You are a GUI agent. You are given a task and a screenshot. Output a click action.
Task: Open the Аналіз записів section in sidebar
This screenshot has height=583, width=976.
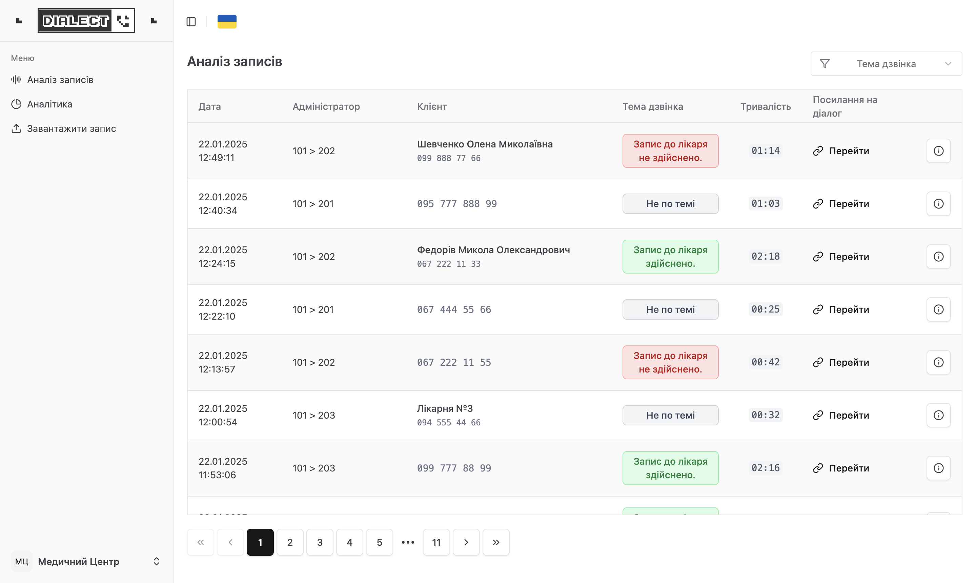coord(60,79)
